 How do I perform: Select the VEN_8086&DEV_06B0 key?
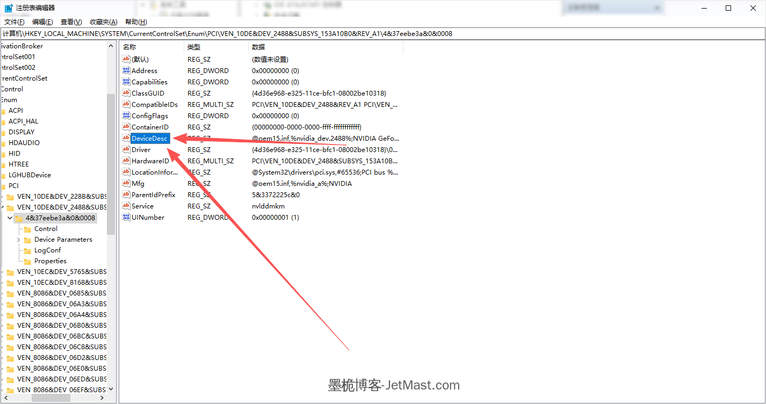click(62, 326)
